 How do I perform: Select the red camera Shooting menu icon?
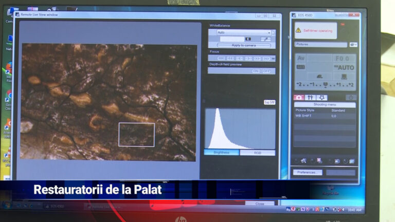(x=298, y=97)
